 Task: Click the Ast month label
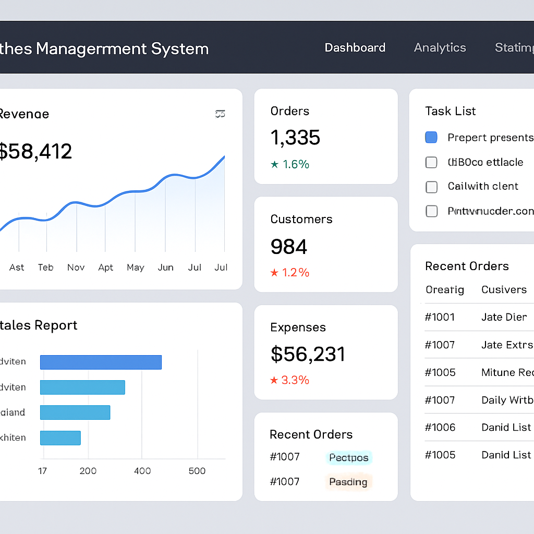tap(17, 268)
